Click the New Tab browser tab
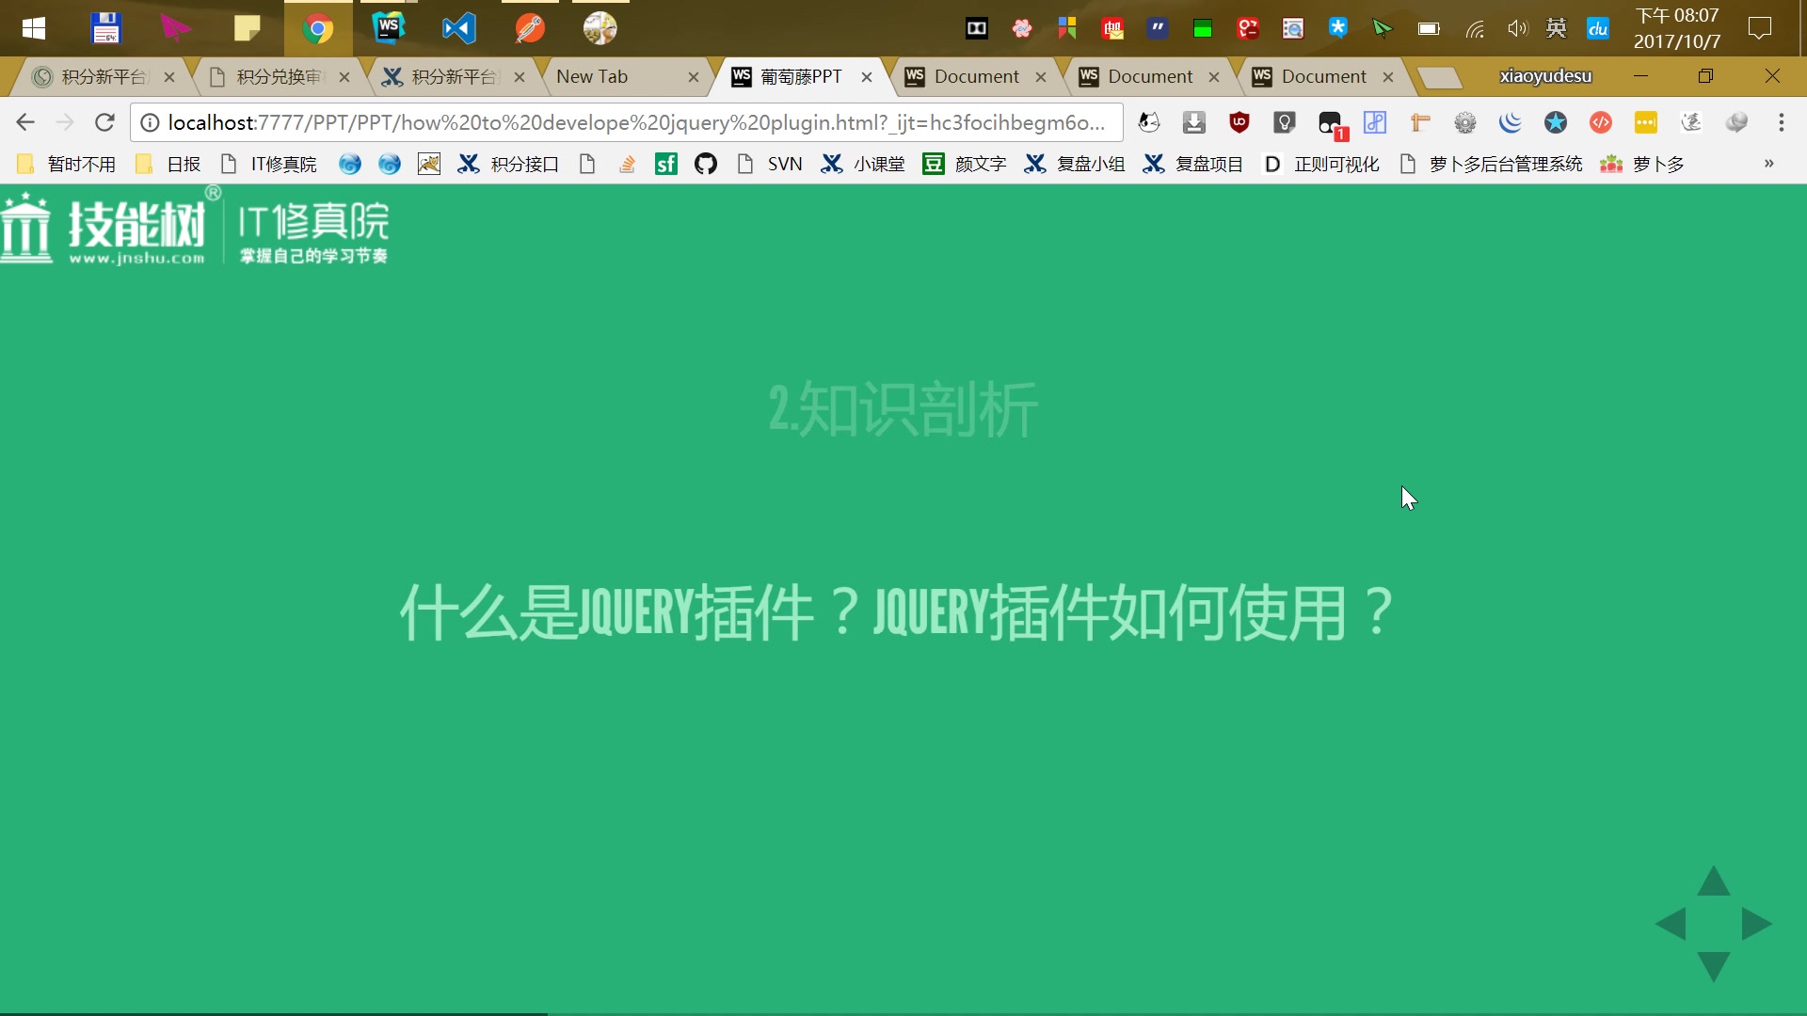1807x1016 pixels. [592, 75]
